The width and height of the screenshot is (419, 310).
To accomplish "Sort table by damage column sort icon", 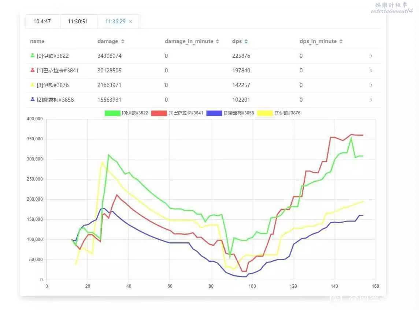I will click(x=123, y=42).
